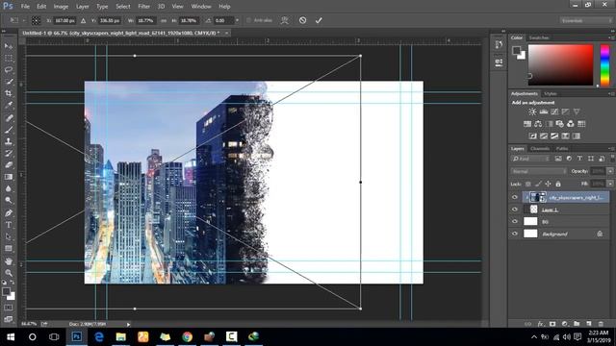Hide the city_skyscrapers layer visibility eye
The image size is (616, 346).
coord(515,197)
